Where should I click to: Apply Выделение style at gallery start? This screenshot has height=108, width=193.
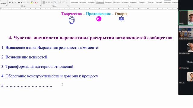[x=74, y=2]
